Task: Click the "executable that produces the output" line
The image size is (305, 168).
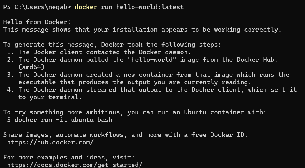Action: coord(135,82)
